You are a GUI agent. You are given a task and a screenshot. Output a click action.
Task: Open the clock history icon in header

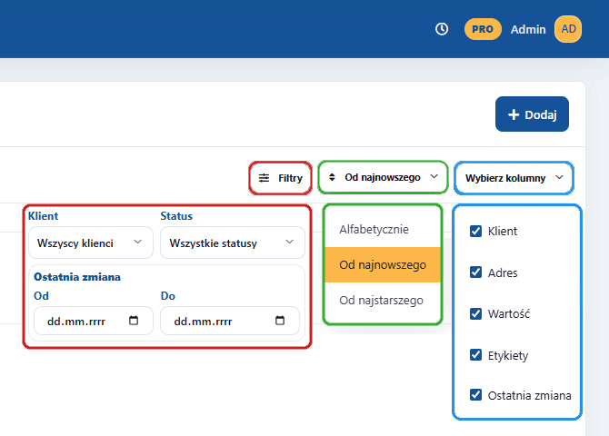pos(442,29)
